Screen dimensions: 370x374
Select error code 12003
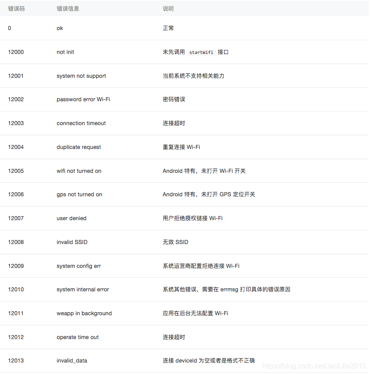[x=16, y=123]
